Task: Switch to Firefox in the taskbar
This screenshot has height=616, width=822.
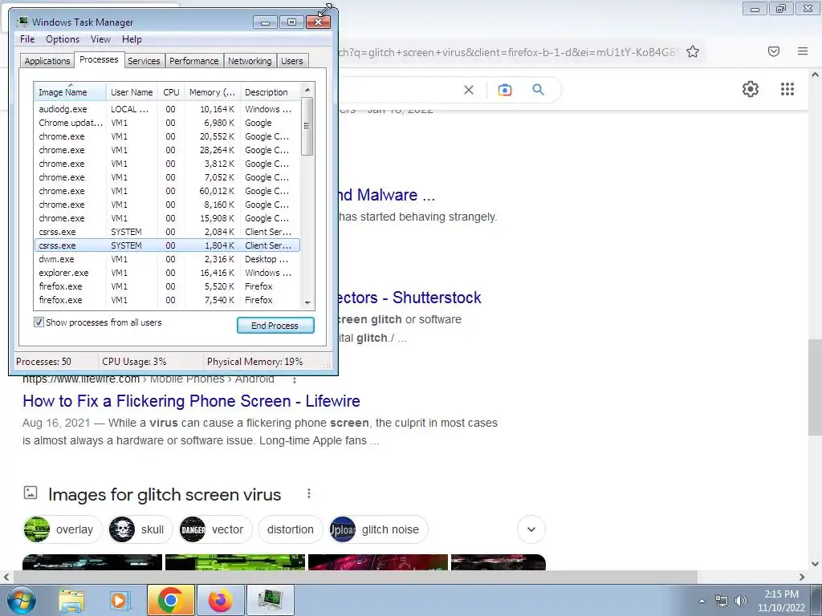Action: 220,600
